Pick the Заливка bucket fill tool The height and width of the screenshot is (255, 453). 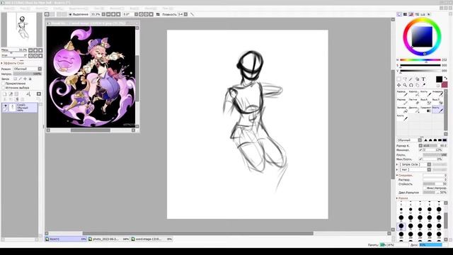coord(402,109)
